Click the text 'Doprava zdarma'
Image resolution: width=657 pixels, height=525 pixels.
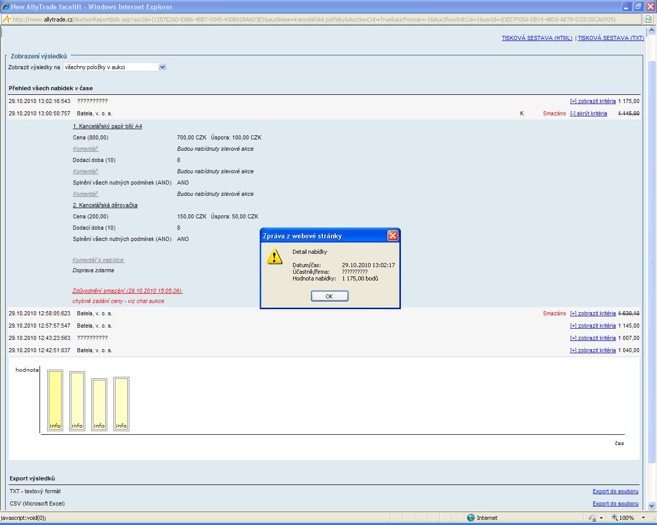pyautogui.click(x=93, y=270)
